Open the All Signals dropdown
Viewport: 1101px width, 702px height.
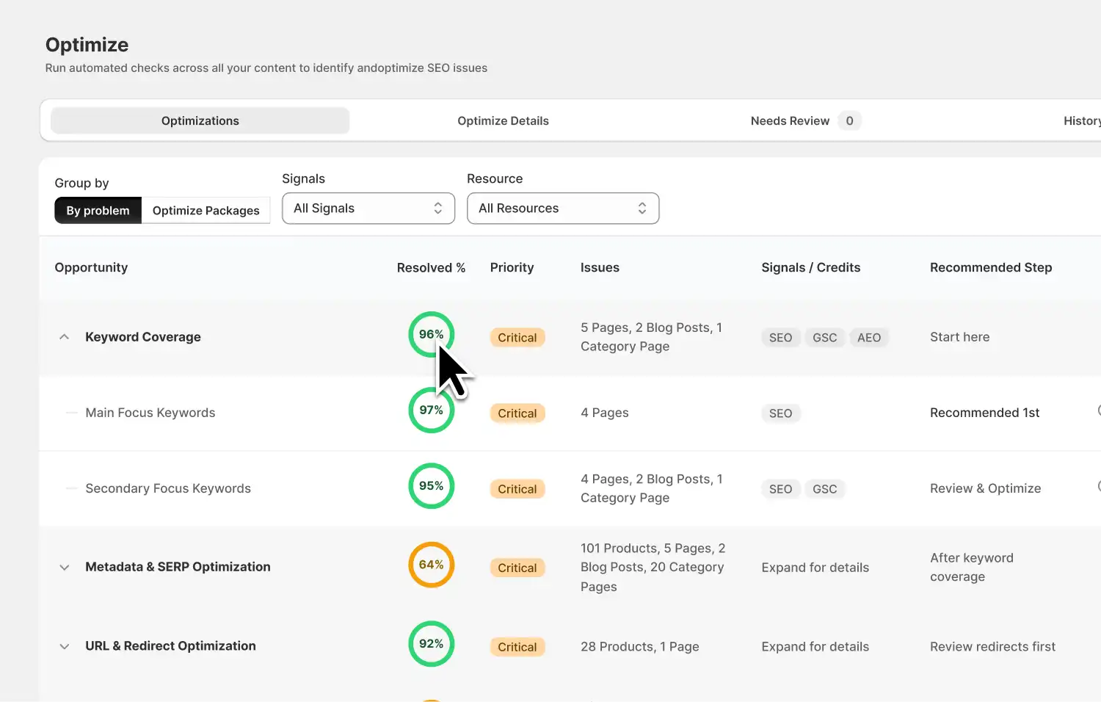[x=368, y=209]
